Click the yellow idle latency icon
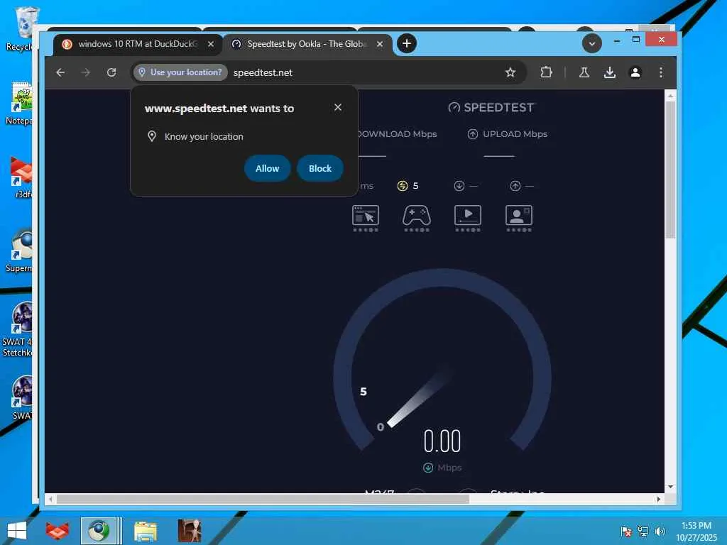Viewport: 727px width, 545px height. (x=403, y=186)
